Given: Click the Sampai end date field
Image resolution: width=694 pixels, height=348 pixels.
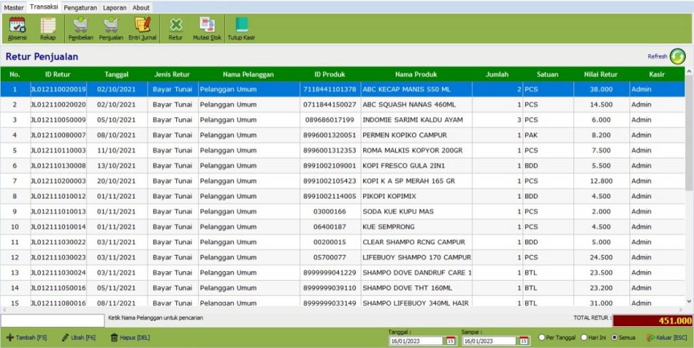Looking at the screenshot, I should (x=489, y=341).
